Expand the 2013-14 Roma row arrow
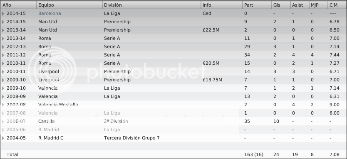The image size is (347, 159). (x=3, y=39)
